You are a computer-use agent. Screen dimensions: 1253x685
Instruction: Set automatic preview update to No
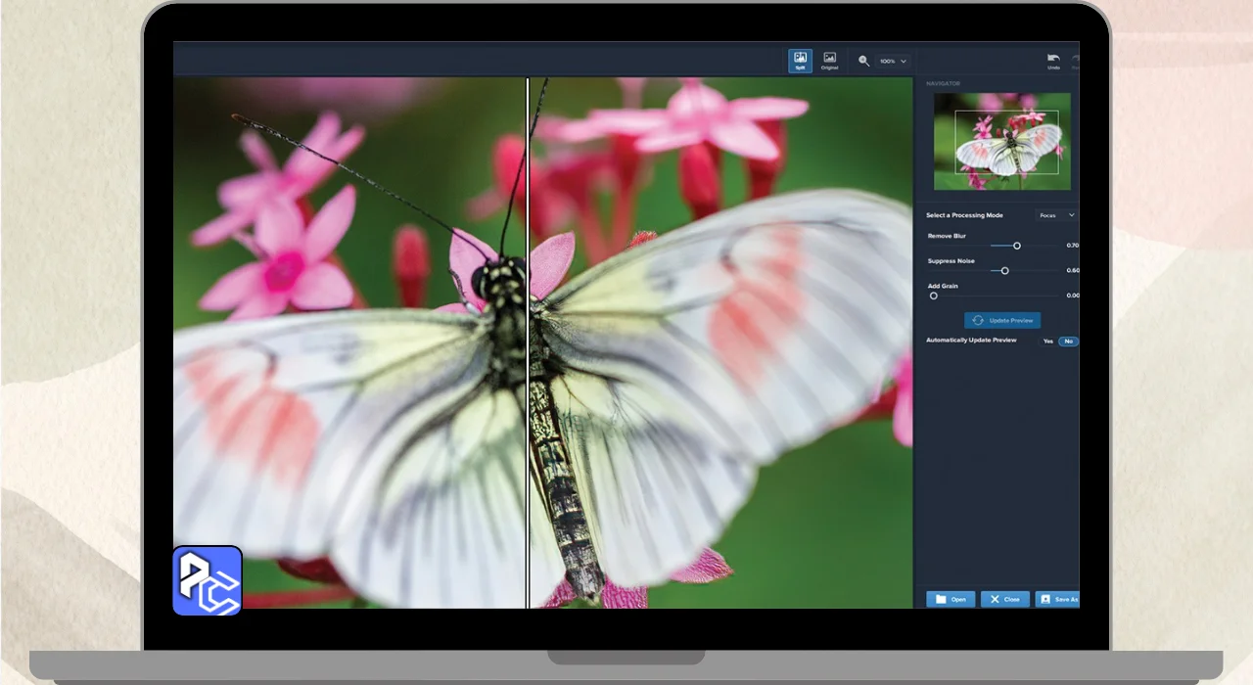coord(1068,342)
